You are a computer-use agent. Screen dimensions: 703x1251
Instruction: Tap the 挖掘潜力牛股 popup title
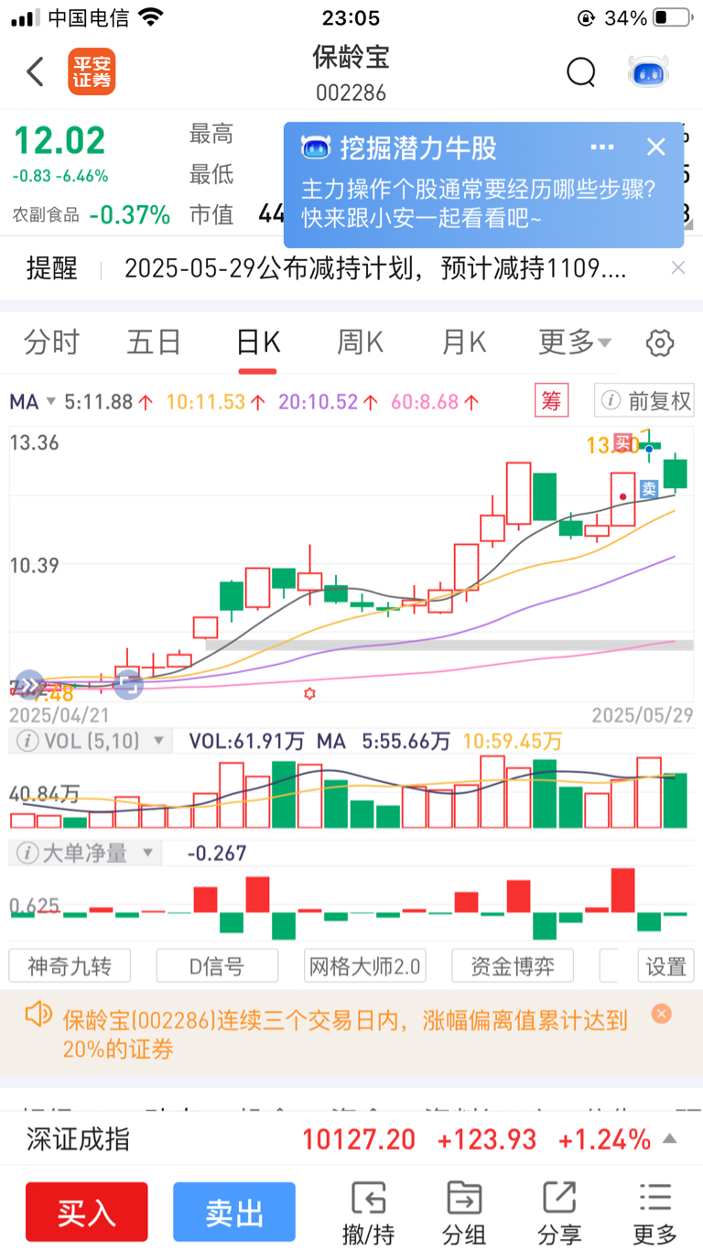418,147
